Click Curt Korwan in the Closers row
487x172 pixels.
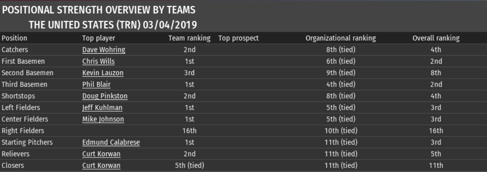pos(101,166)
